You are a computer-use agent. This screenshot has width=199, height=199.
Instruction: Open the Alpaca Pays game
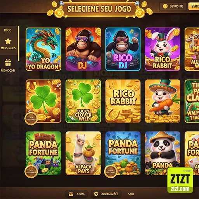pyautogui.click(x=83, y=153)
